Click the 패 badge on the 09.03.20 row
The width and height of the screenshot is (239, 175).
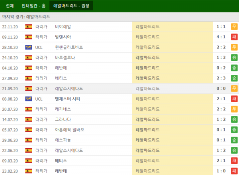(234, 160)
